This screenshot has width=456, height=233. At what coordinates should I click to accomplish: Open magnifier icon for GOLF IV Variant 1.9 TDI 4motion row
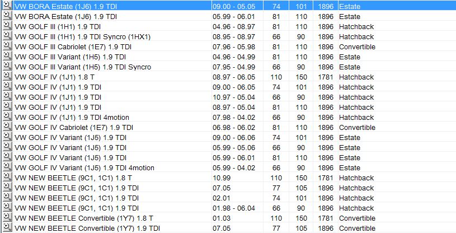[7, 167]
